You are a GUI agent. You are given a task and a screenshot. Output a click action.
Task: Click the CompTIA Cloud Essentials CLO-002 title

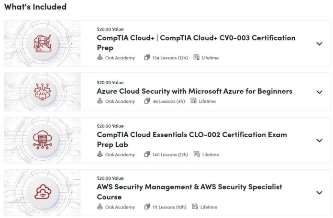192,140
